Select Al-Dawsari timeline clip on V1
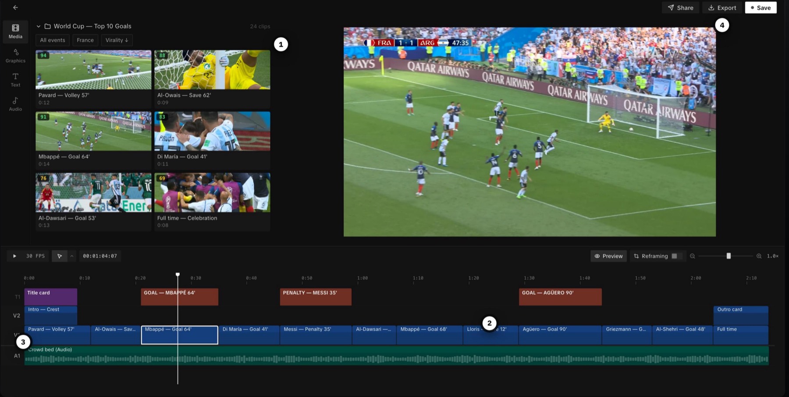The width and height of the screenshot is (789, 397). click(x=374, y=335)
